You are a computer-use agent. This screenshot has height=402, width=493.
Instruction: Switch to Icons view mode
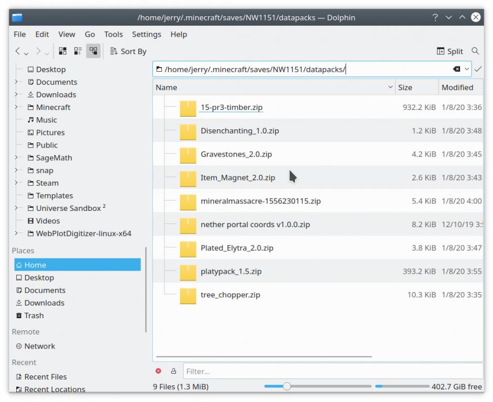(63, 51)
